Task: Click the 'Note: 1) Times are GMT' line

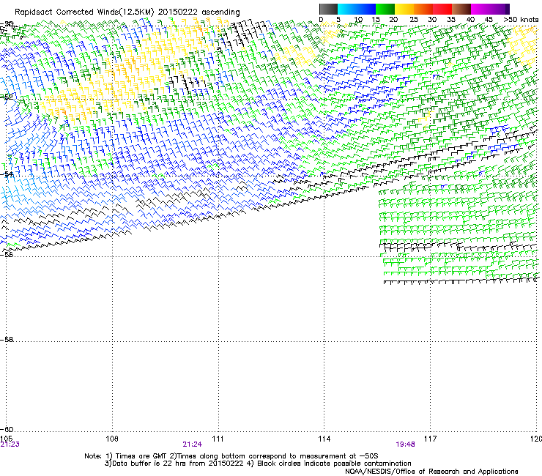Action: (231, 456)
